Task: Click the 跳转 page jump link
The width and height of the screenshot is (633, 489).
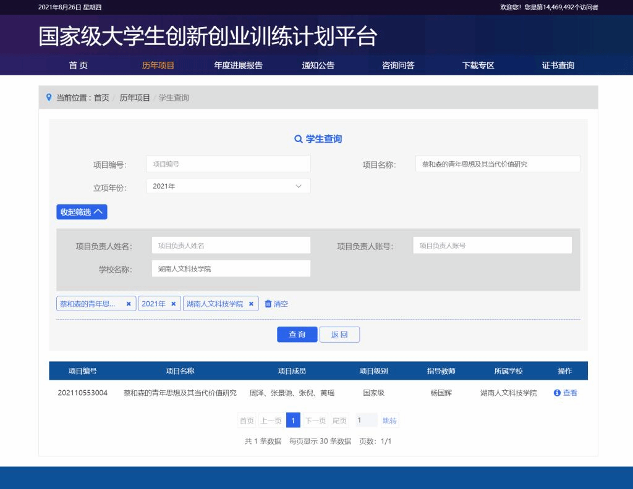Action: click(389, 420)
